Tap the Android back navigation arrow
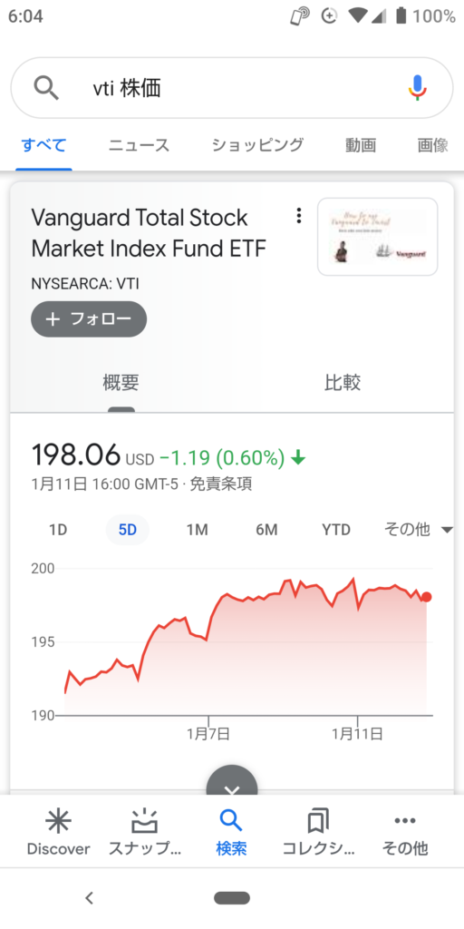 click(90, 898)
